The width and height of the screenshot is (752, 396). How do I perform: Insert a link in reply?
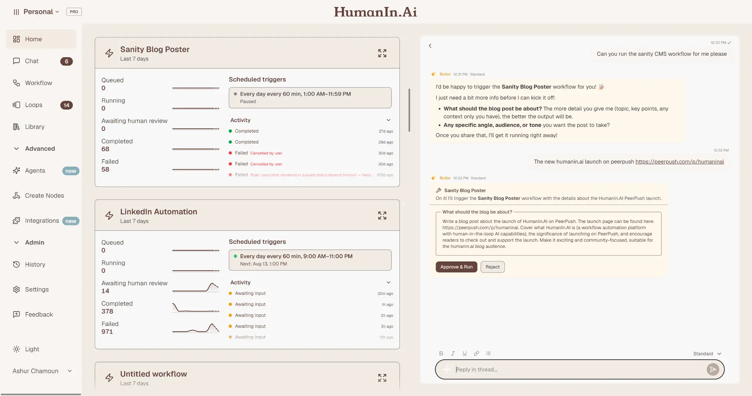point(476,353)
